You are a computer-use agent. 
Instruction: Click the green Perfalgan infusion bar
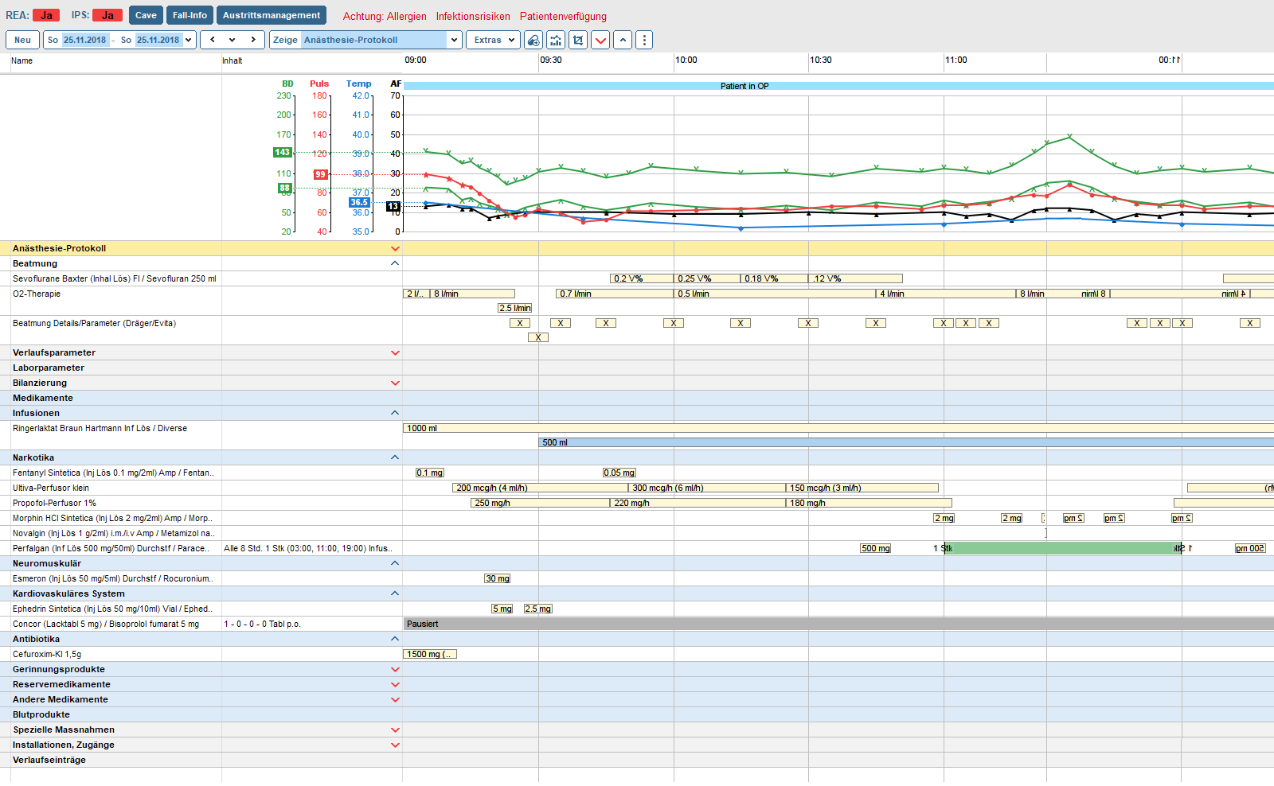(x=1062, y=548)
